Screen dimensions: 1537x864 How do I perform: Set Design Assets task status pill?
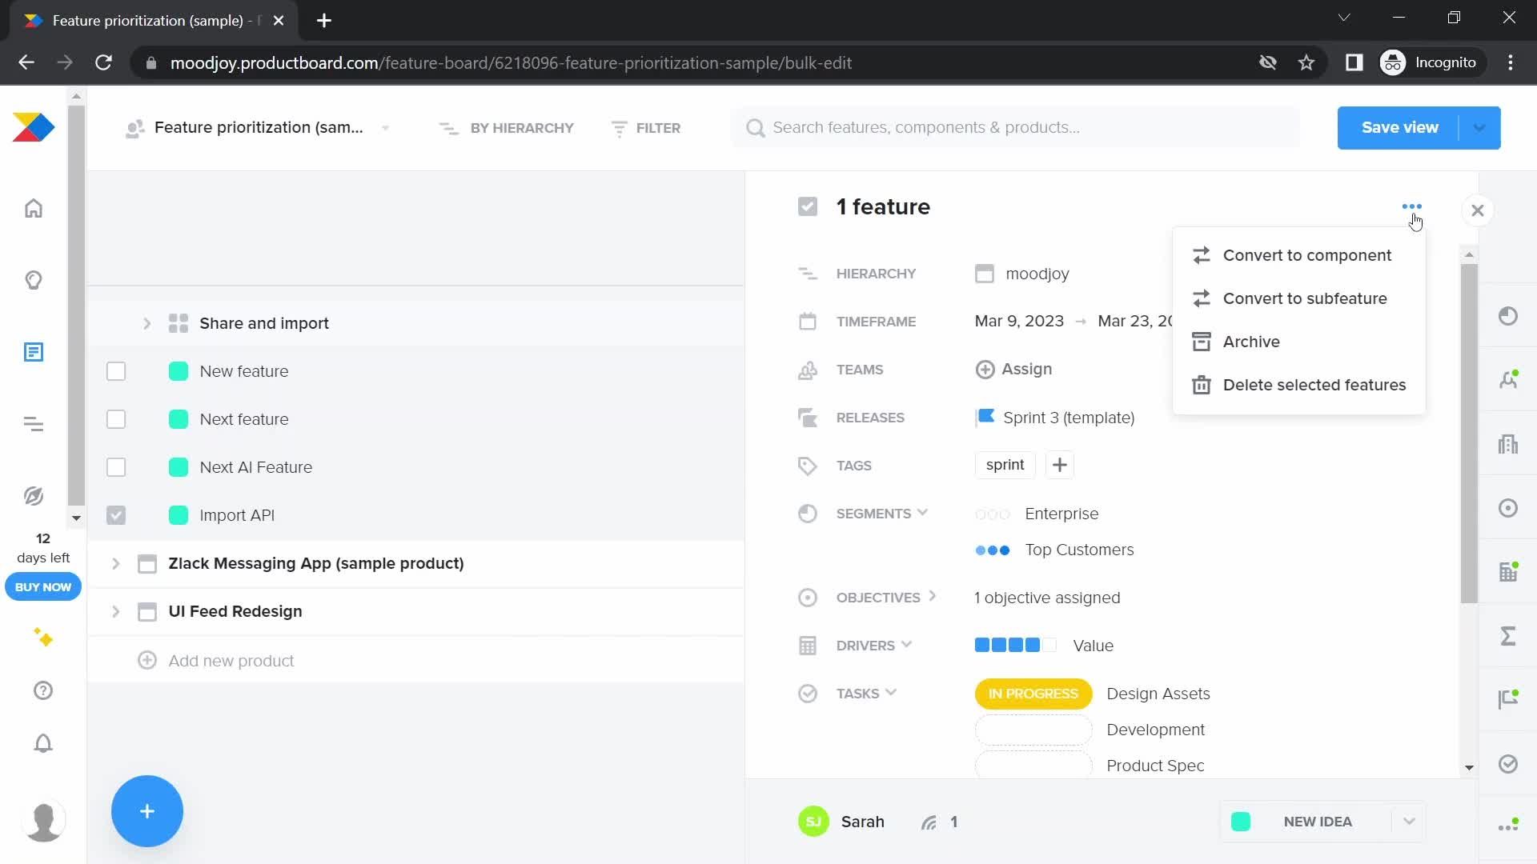coord(1033,694)
